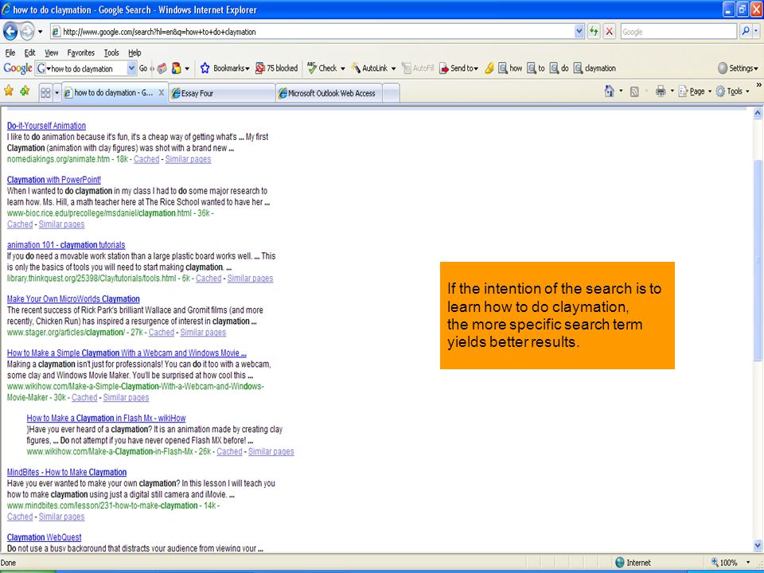Click the yellow highlighter icon
764x573 pixels.
[x=489, y=68]
